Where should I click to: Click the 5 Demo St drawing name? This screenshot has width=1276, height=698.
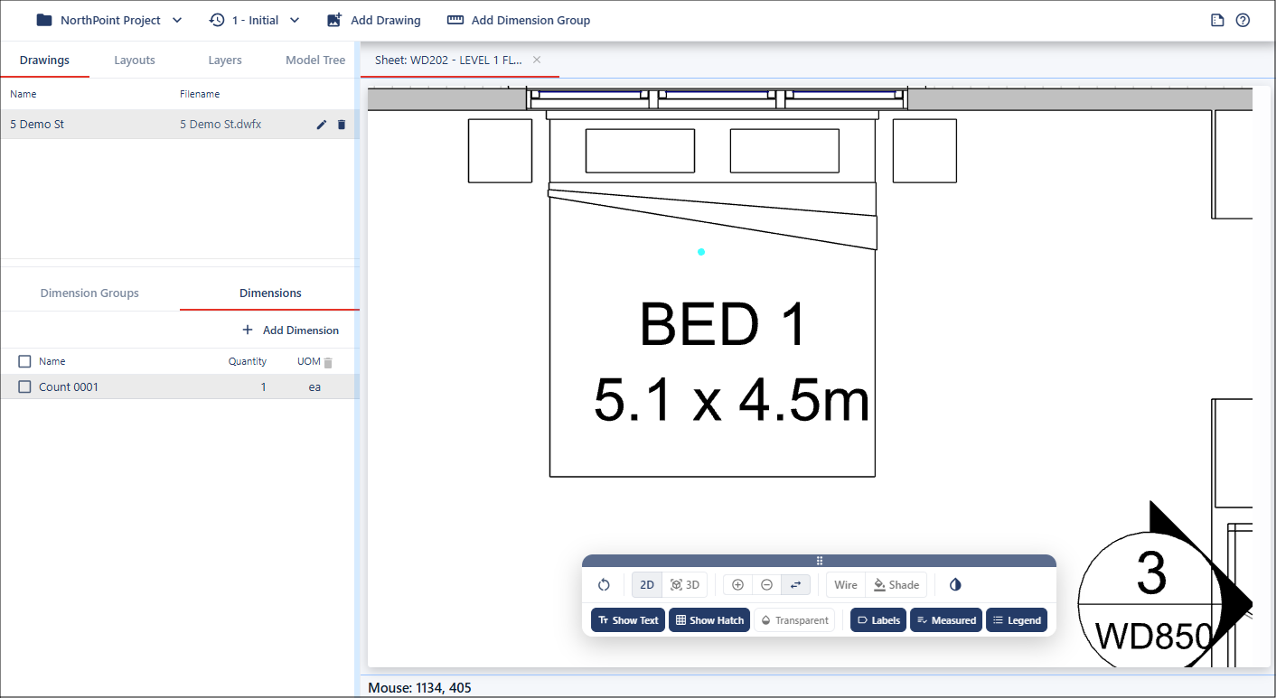pos(37,125)
